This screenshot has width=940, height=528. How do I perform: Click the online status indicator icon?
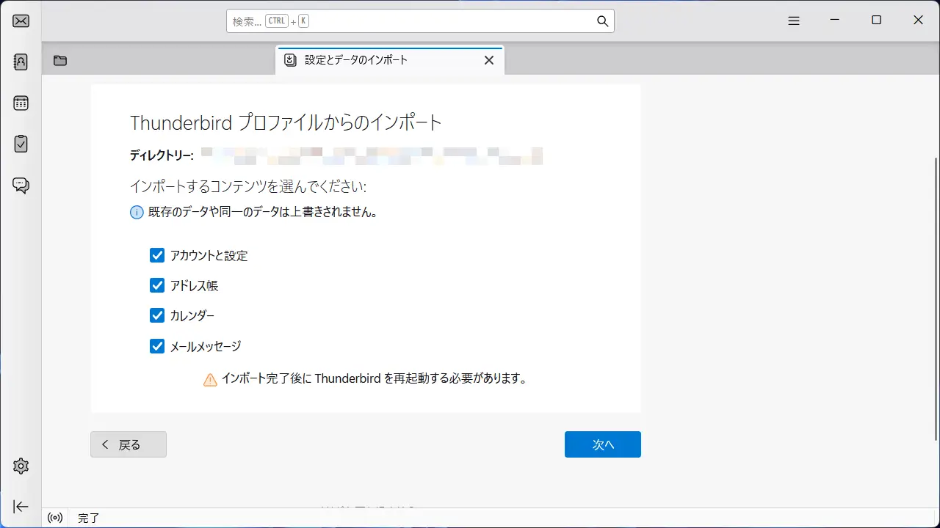coord(55,518)
